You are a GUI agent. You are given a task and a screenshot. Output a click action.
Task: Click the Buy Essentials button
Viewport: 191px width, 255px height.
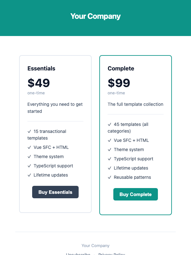coord(55,192)
